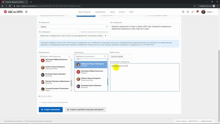Click Крайний срок date field
220x124 pixels.
[121, 56]
